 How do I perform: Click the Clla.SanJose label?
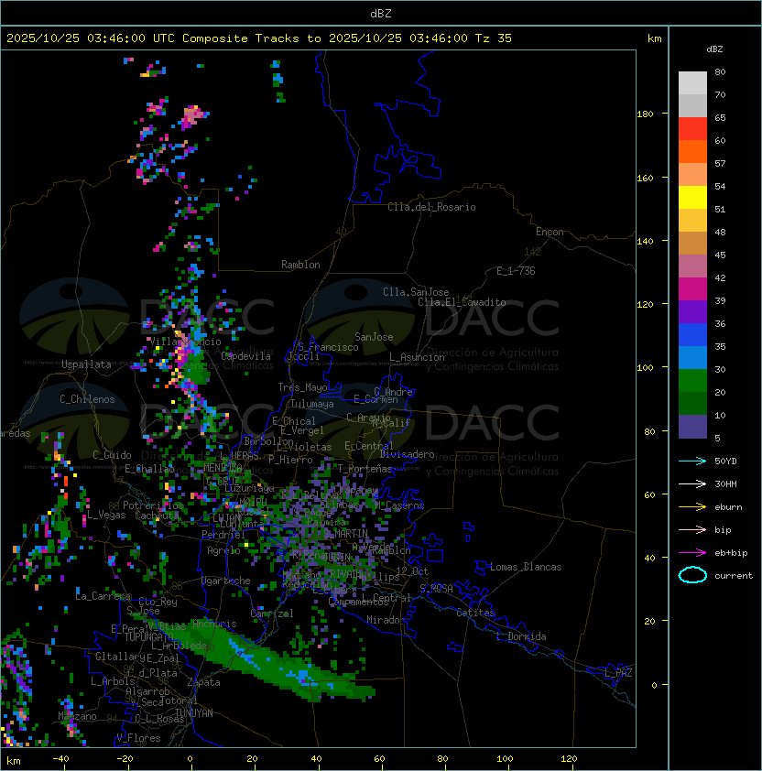pos(416,292)
